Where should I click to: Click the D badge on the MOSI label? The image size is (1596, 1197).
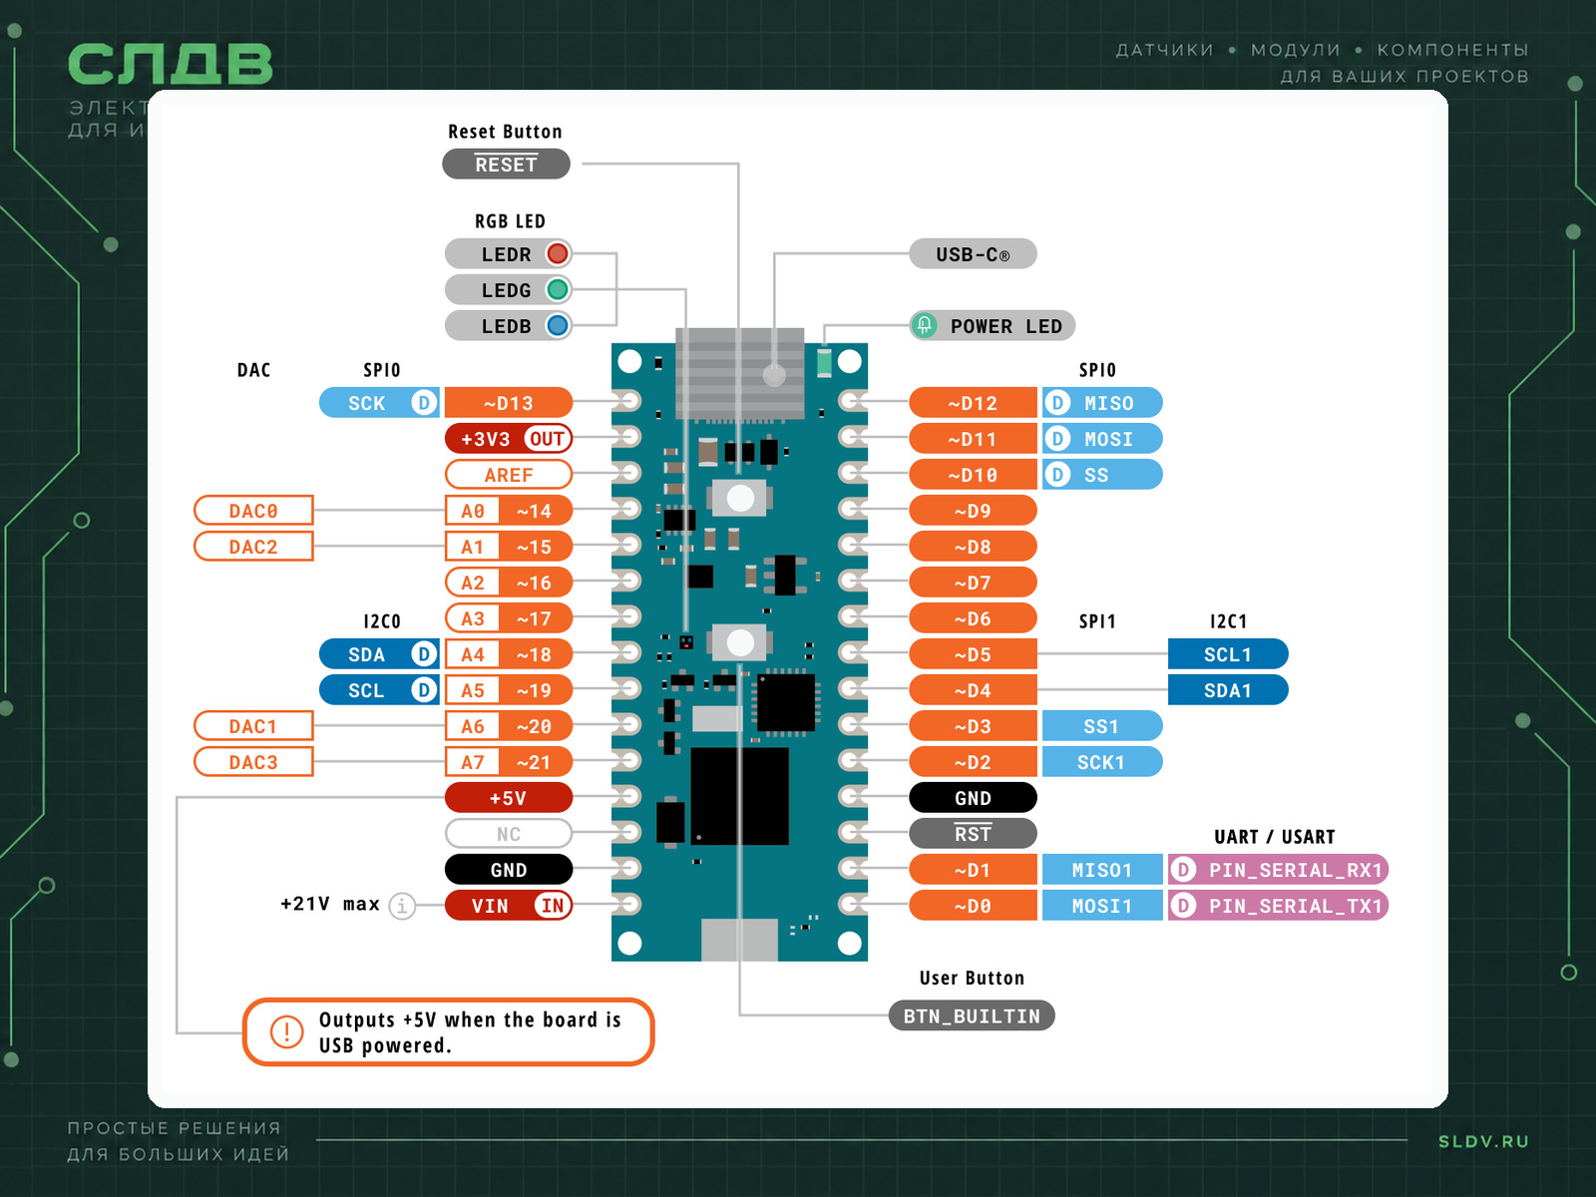coord(1057,439)
